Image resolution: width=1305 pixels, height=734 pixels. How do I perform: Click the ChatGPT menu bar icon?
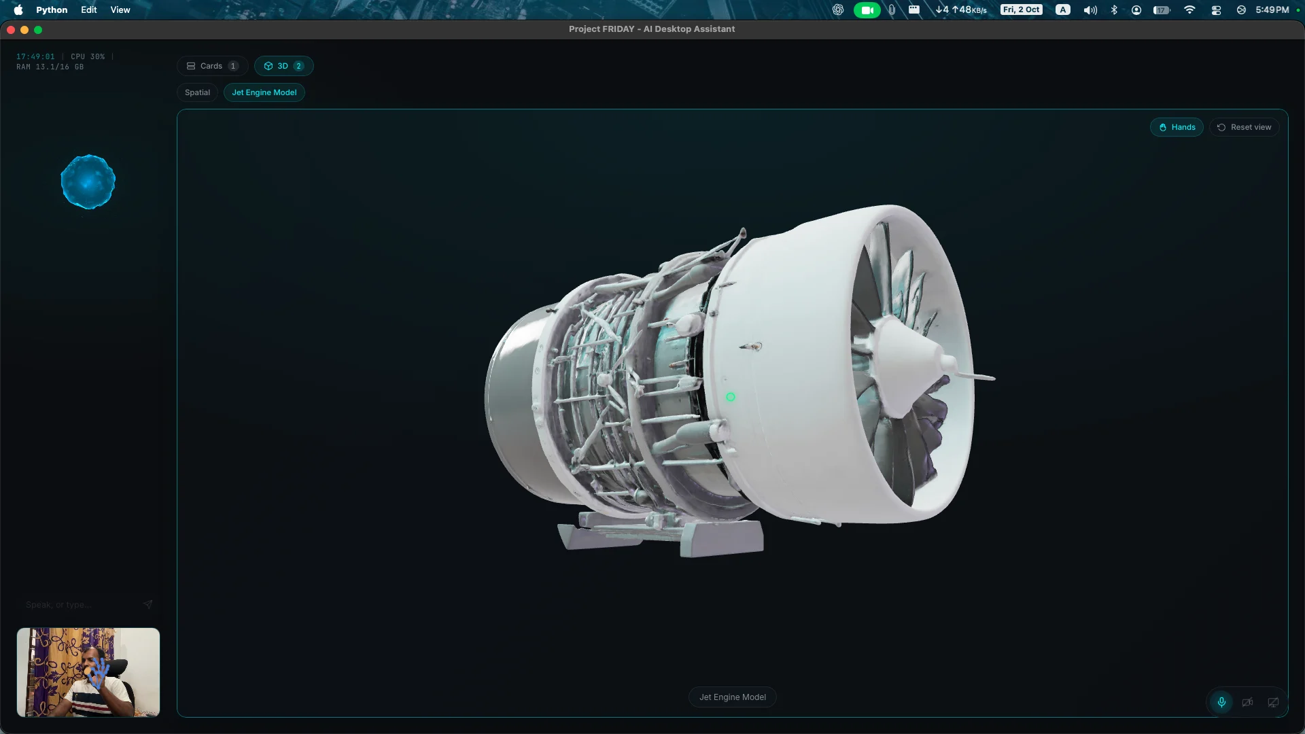point(838,10)
